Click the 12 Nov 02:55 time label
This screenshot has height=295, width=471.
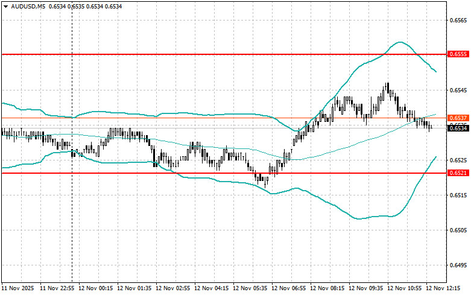[172, 288]
